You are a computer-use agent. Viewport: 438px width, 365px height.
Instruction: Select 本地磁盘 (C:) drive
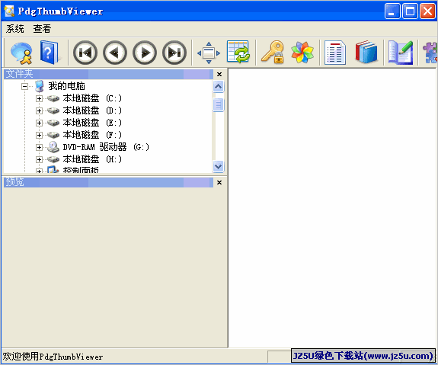(x=92, y=98)
